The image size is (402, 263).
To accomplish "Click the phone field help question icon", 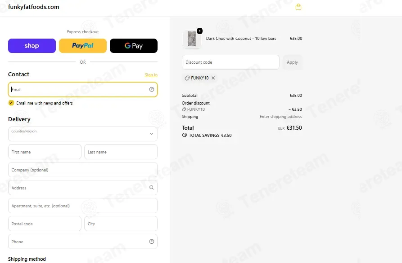I will coord(152,241).
